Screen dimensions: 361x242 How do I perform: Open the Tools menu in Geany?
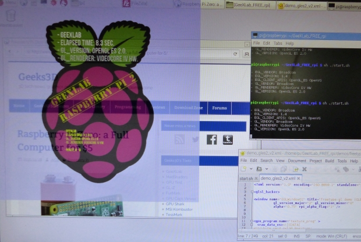pyautogui.click(x=342, y=161)
